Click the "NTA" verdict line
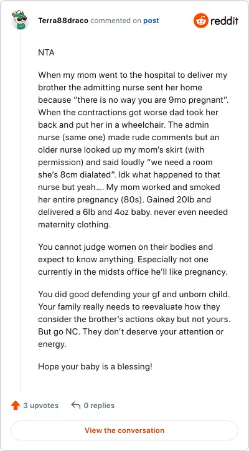This screenshot has height=451, width=249. [46, 53]
